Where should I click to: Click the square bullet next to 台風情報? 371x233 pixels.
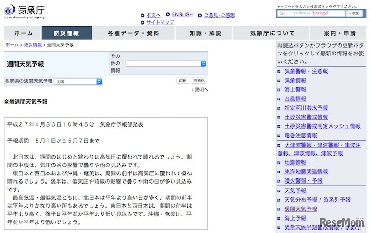(279, 99)
